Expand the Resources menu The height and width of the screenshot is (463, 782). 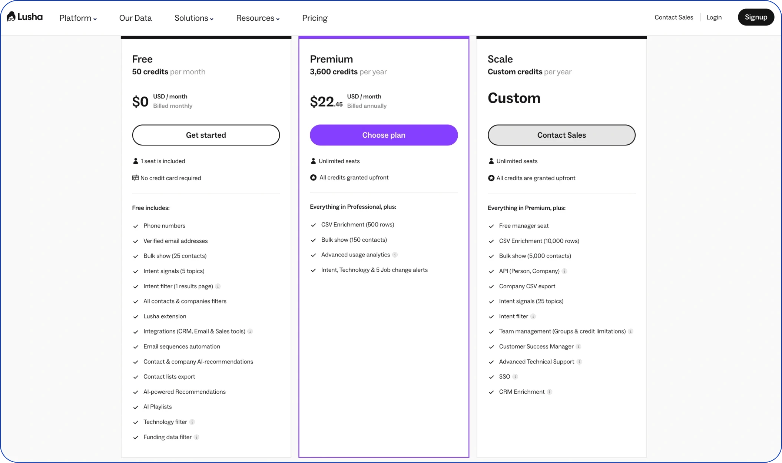[x=258, y=18]
